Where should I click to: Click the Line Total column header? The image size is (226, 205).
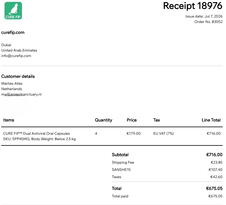[x=211, y=120]
